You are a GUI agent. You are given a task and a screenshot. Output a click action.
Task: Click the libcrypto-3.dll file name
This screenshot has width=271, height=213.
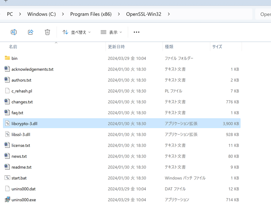24,124
